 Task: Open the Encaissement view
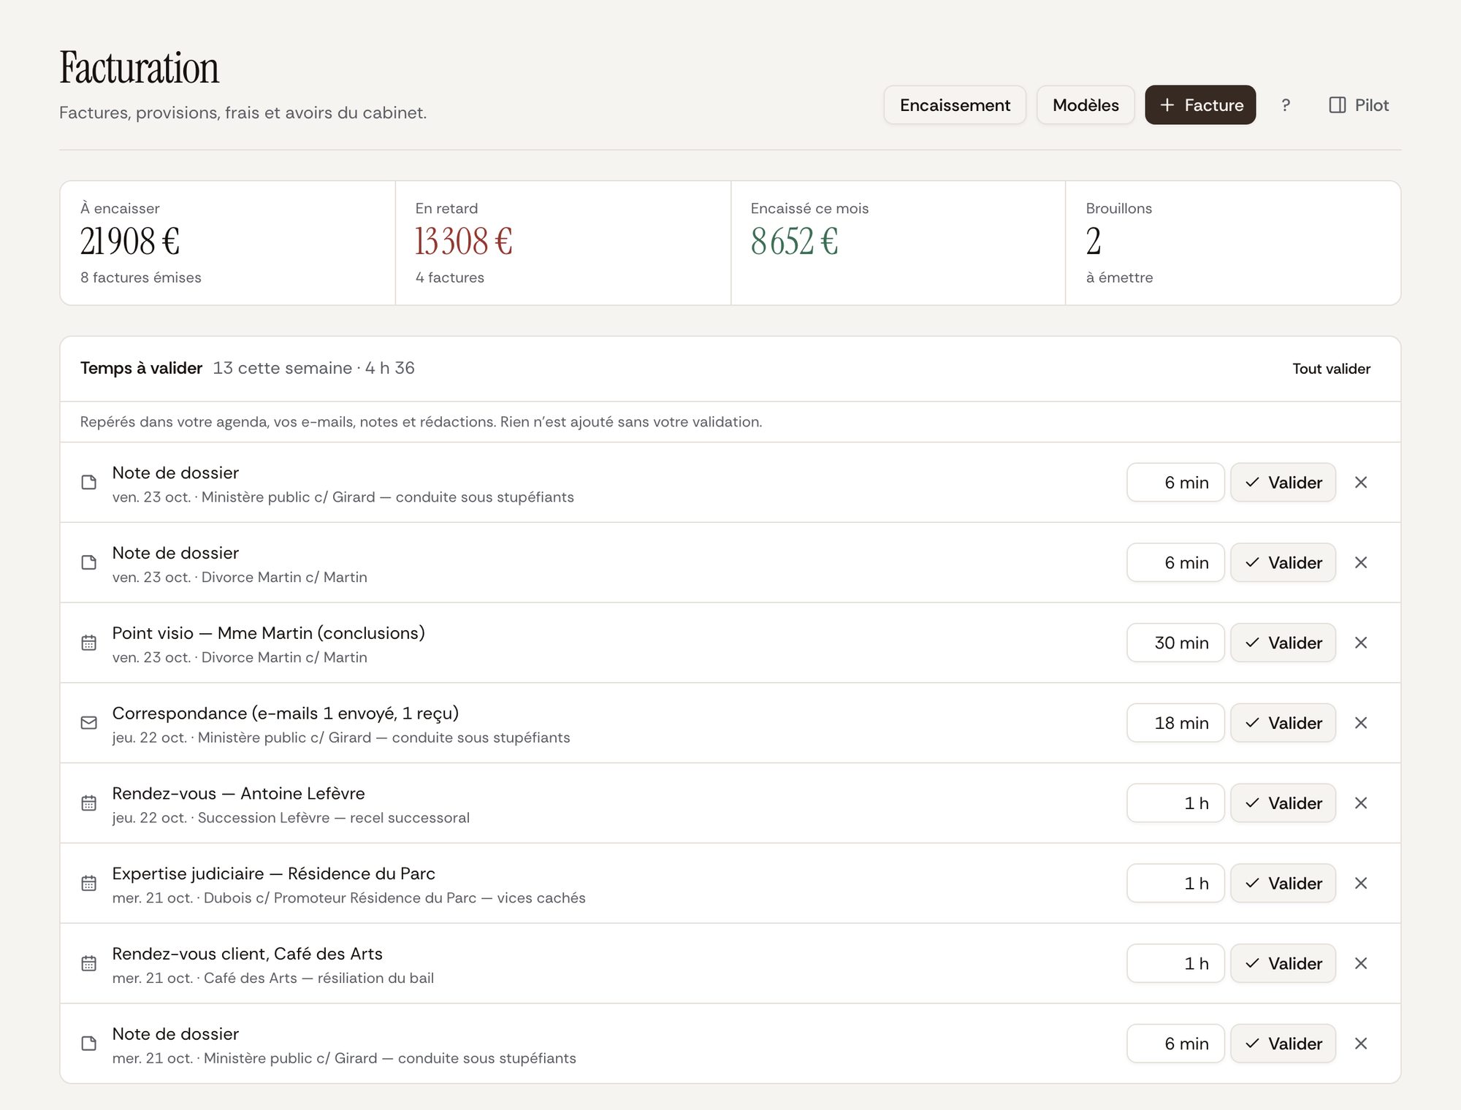(x=955, y=105)
